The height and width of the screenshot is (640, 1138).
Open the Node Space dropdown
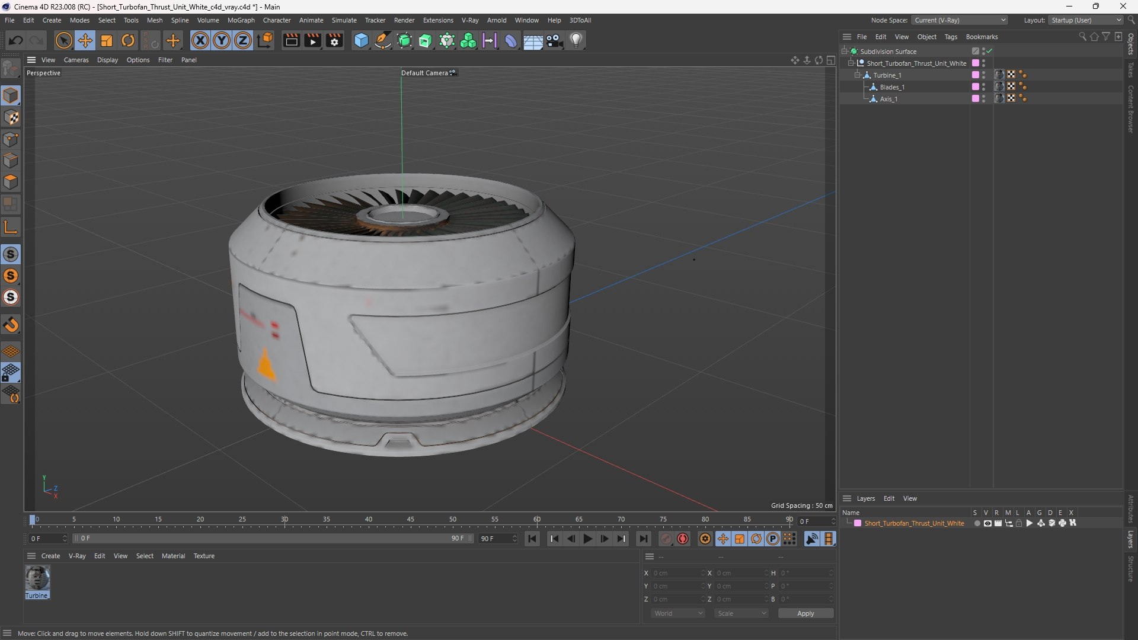959,20
